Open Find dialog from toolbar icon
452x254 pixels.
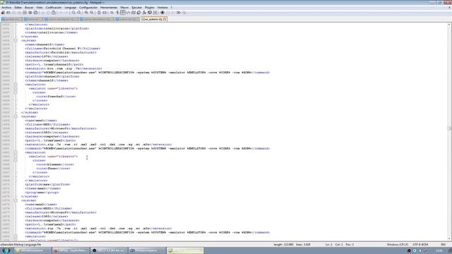click(73, 13)
